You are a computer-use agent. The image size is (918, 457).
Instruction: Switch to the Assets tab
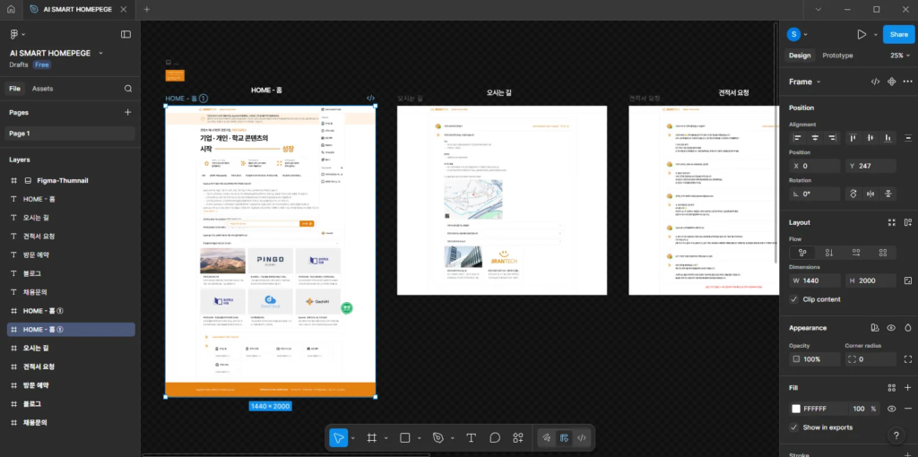coord(42,89)
